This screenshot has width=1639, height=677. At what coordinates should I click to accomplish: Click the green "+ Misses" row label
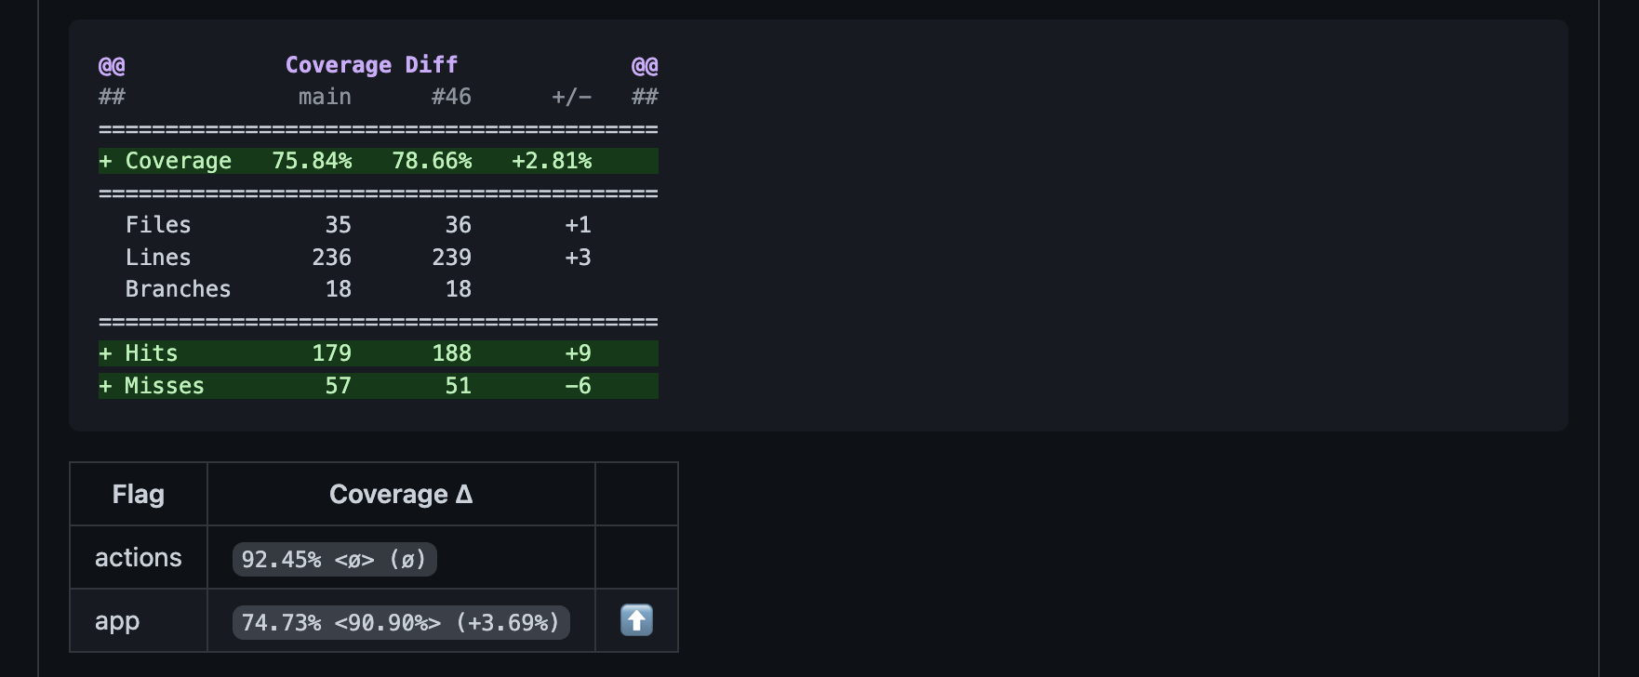tap(152, 386)
